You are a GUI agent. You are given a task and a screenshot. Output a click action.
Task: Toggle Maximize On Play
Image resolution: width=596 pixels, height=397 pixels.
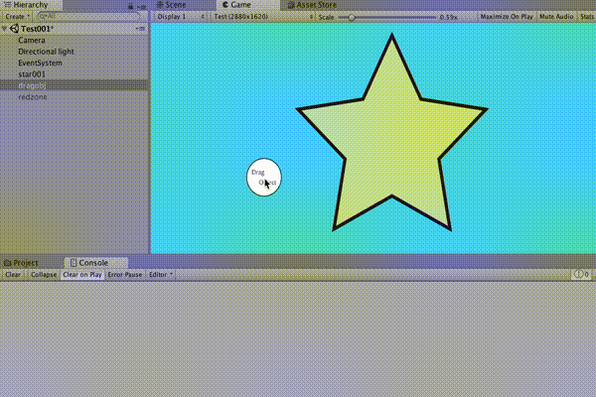(x=507, y=17)
